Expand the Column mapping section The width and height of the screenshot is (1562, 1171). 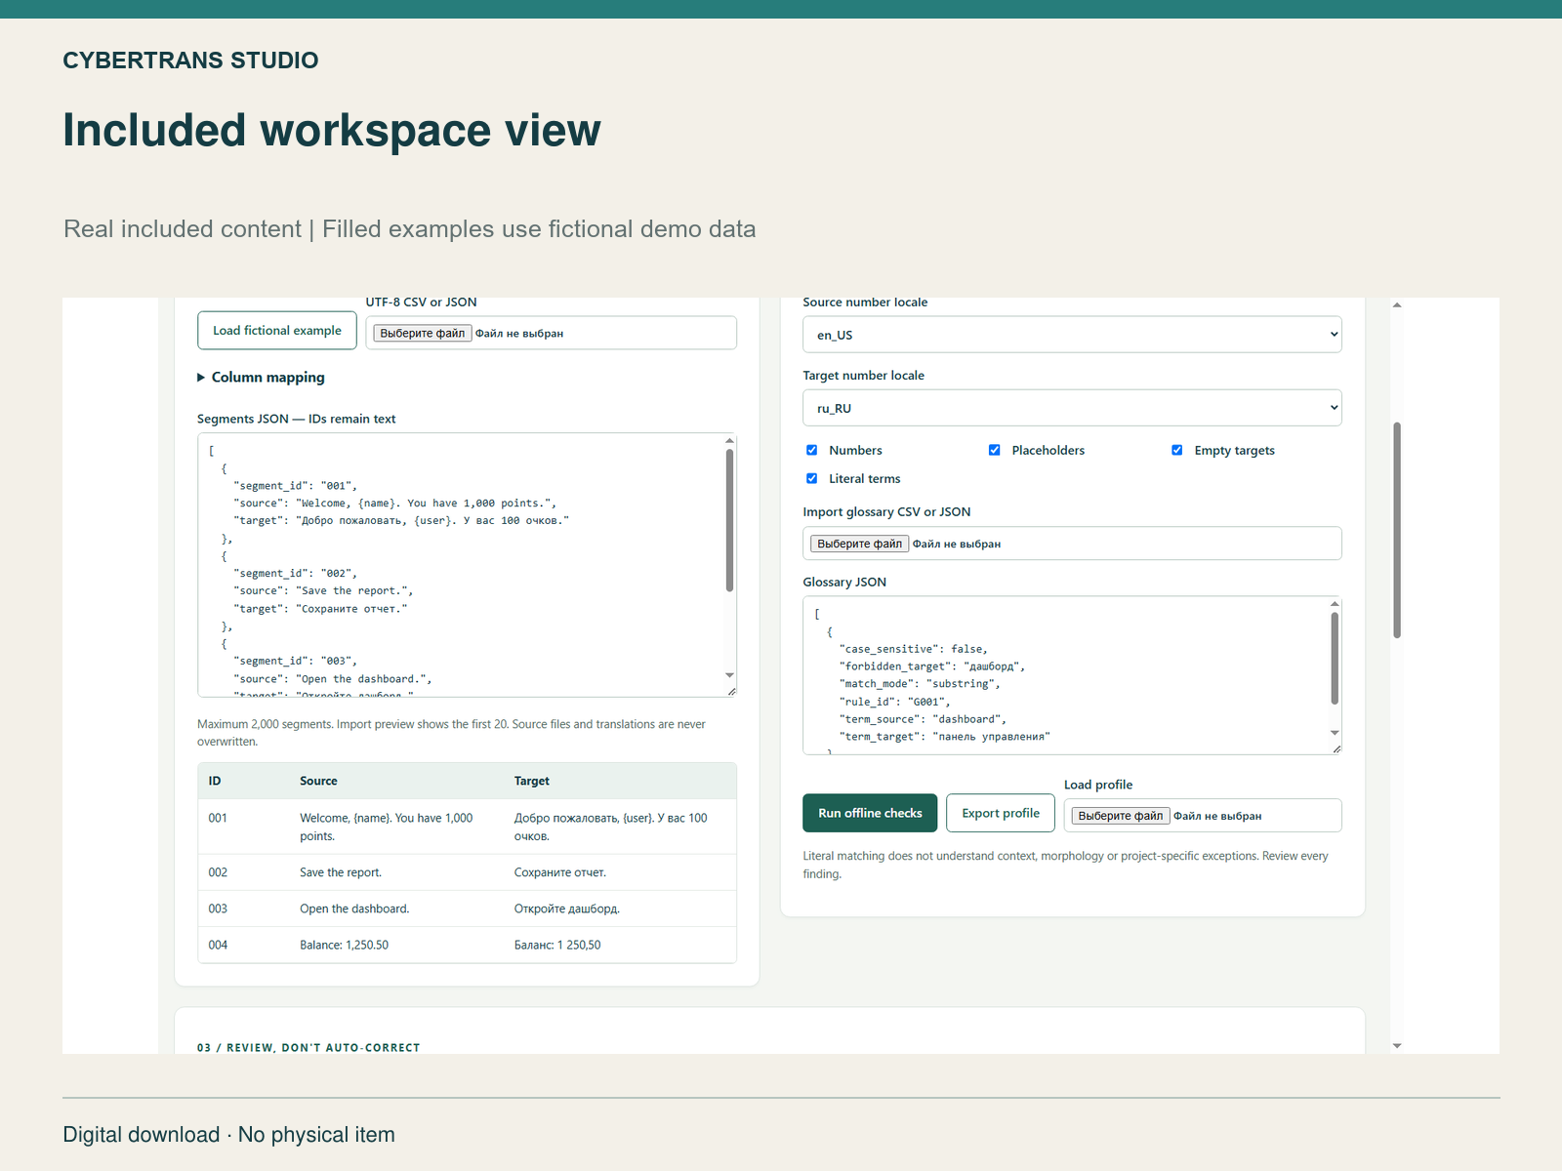pyautogui.click(x=261, y=377)
